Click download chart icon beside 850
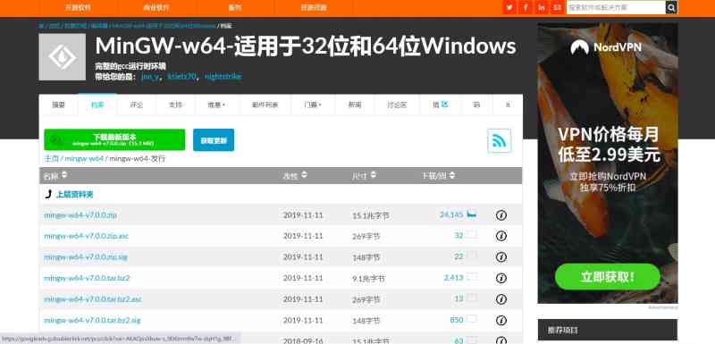Screen dimensions: 715x344 click(x=472, y=319)
